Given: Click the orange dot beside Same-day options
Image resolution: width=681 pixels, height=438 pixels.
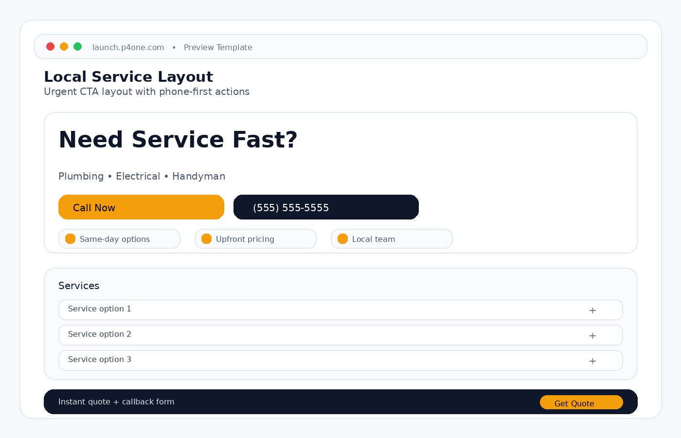Looking at the screenshot, I should click(71, 238).
